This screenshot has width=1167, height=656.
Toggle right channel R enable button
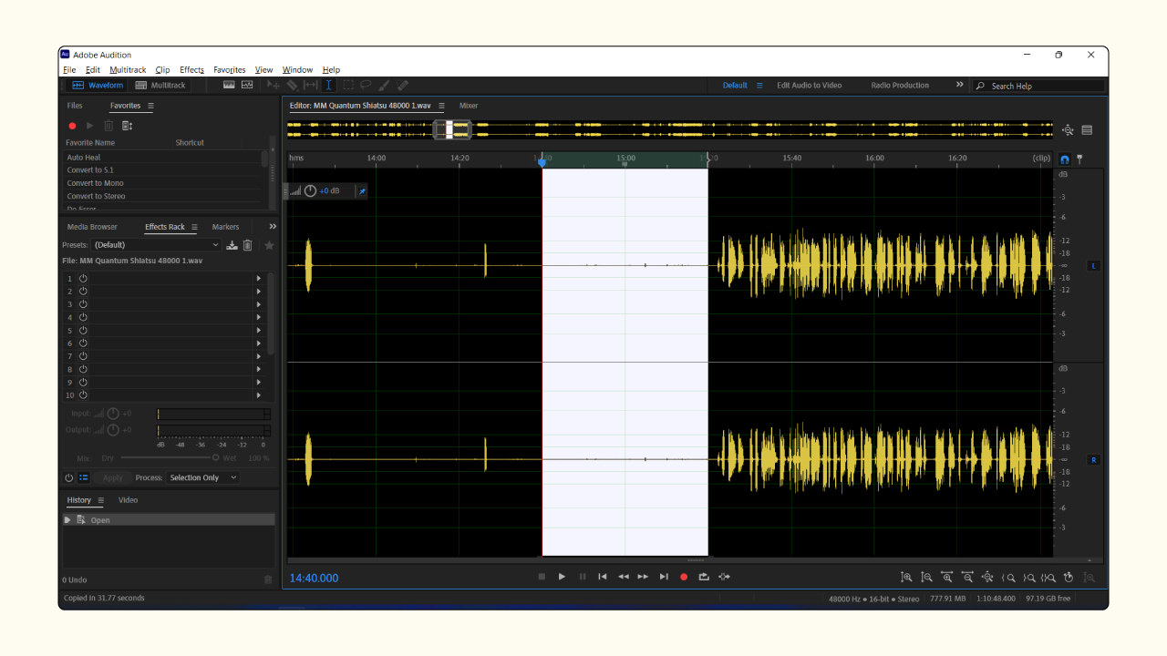[1094, 460]
